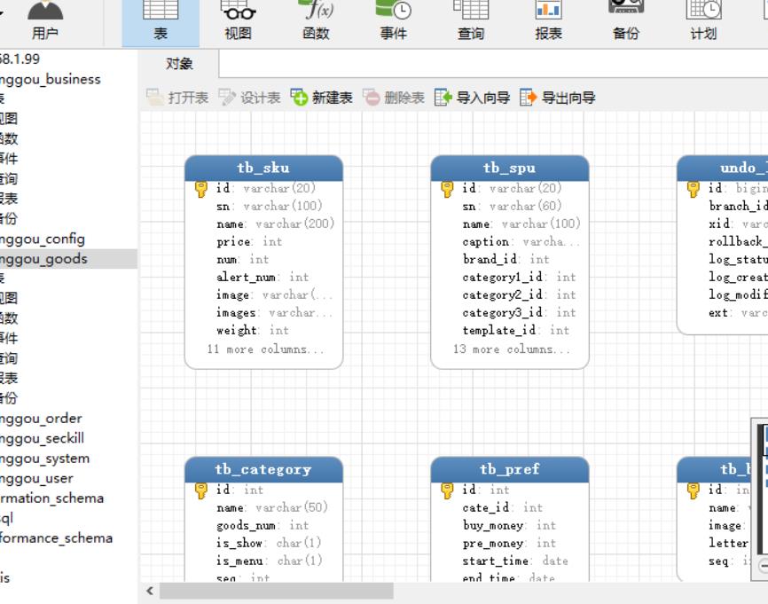
Task: Select the undo_ table header
Action: (x=723, y=168)
